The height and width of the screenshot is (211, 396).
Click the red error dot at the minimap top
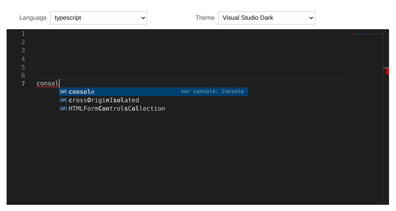pos(352,33)
